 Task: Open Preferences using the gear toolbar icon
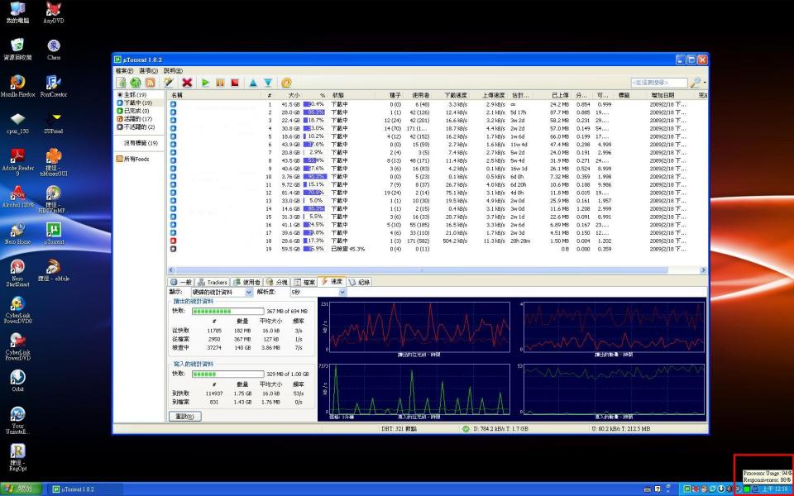tap(286, 83)
